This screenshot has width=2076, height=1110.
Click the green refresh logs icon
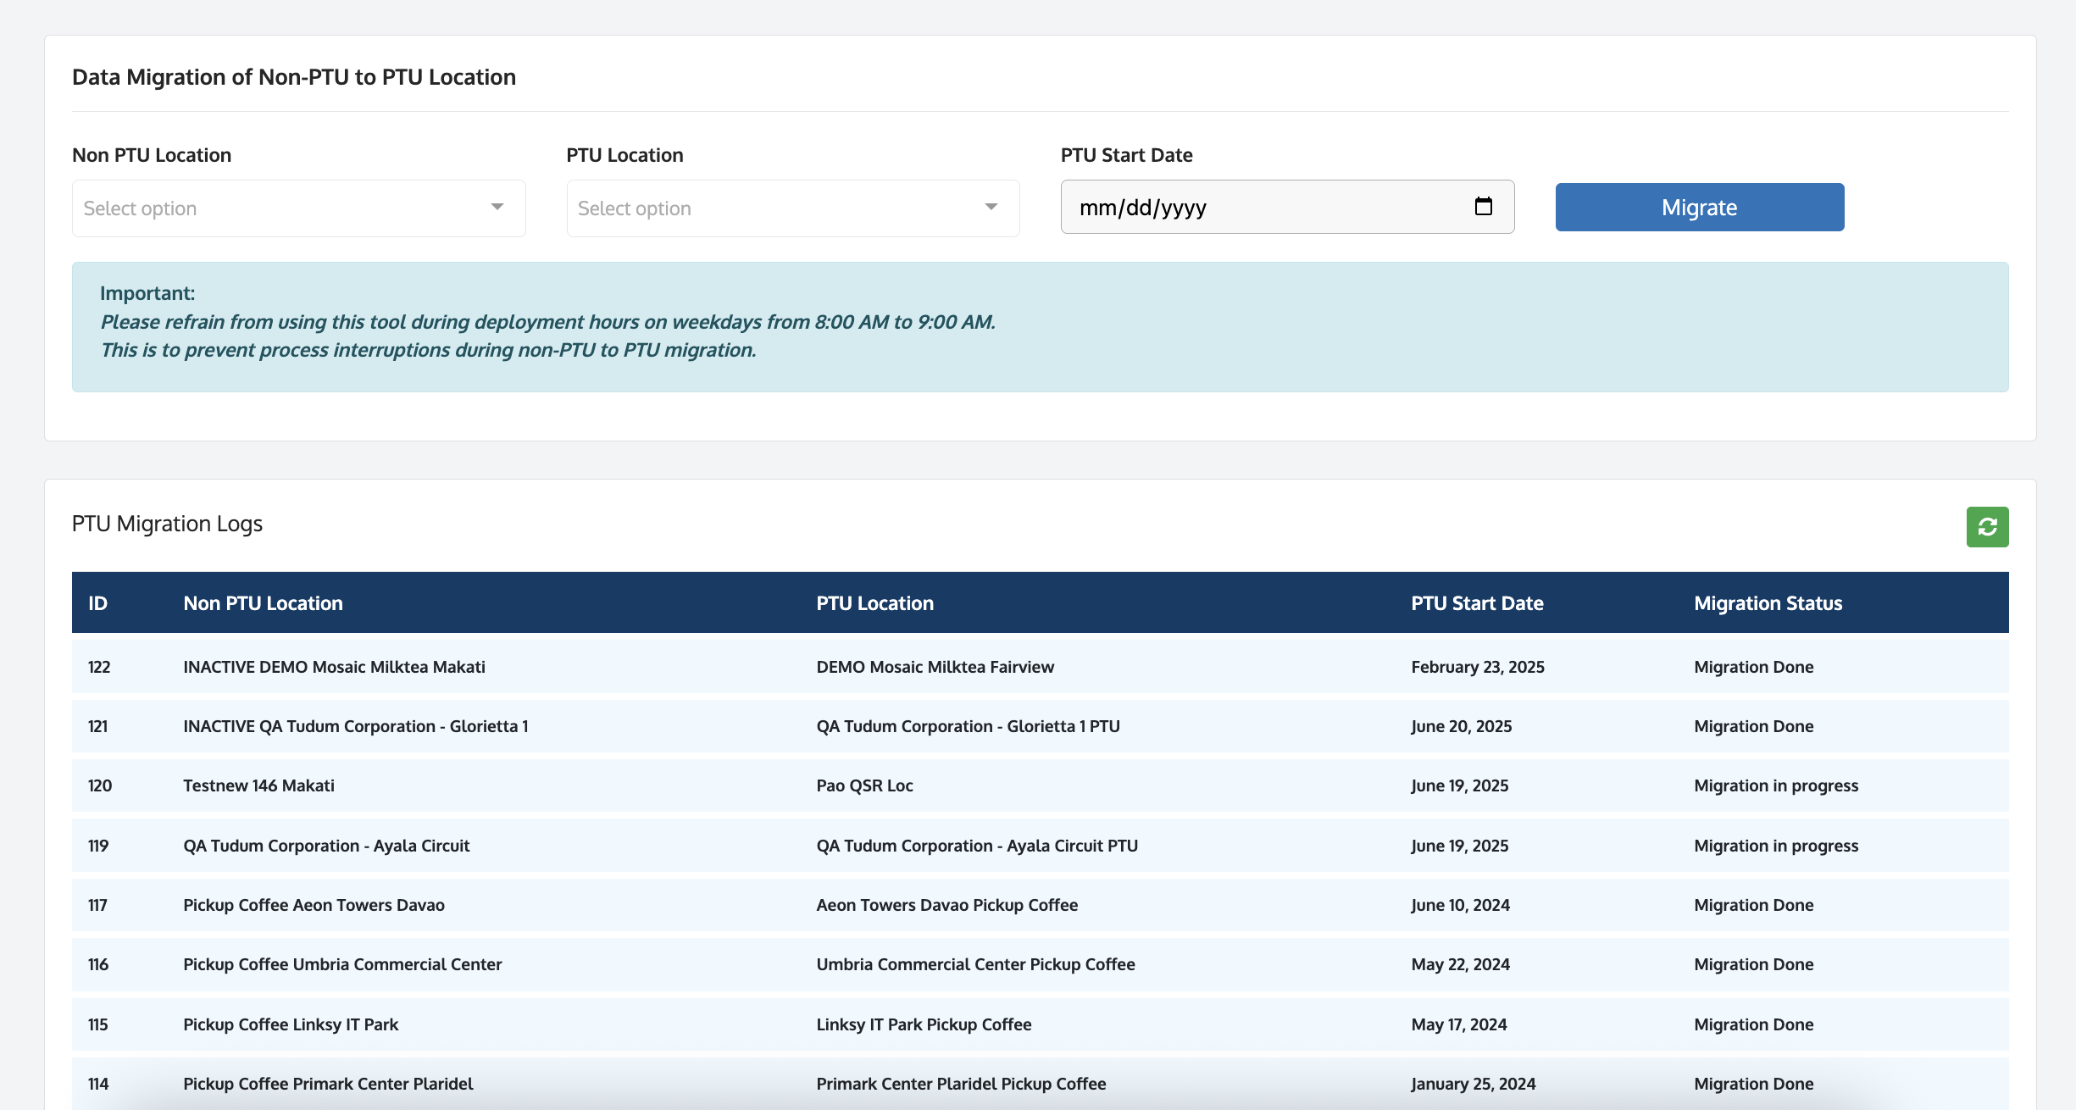pyautogui.click(x=1986, y=527)
